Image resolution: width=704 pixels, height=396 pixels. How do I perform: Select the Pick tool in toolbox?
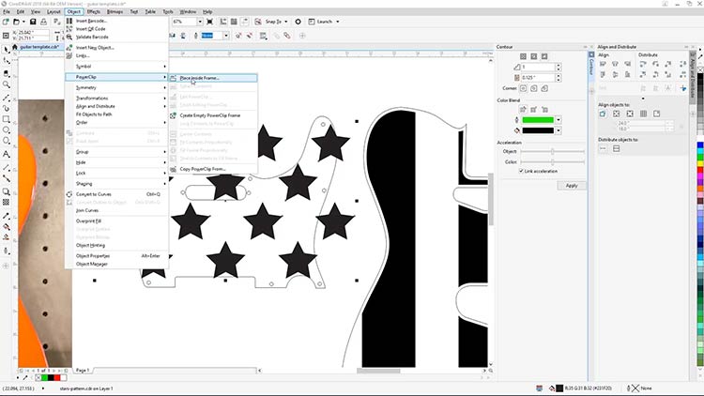point(6,50)
